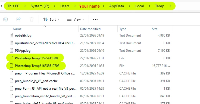Viewport: 200px width, 104px height.
Task: Expand chevron after Local
Action: (x=149, y=6)
